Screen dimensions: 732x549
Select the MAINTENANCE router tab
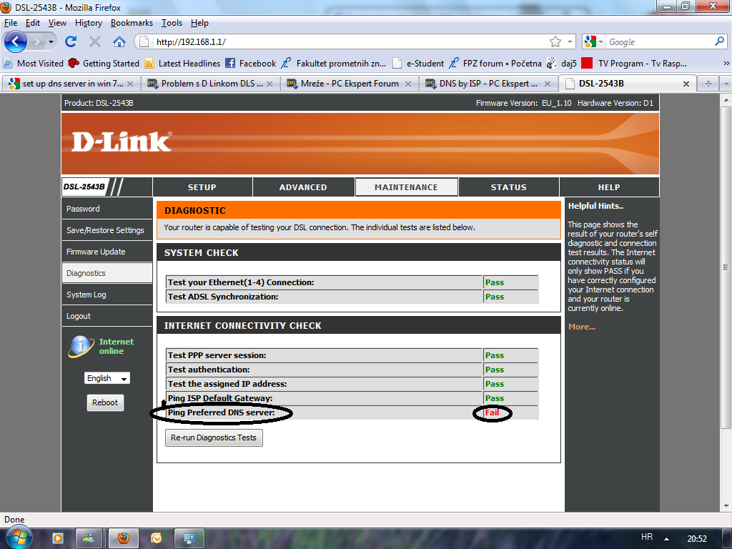pos(406,187)
